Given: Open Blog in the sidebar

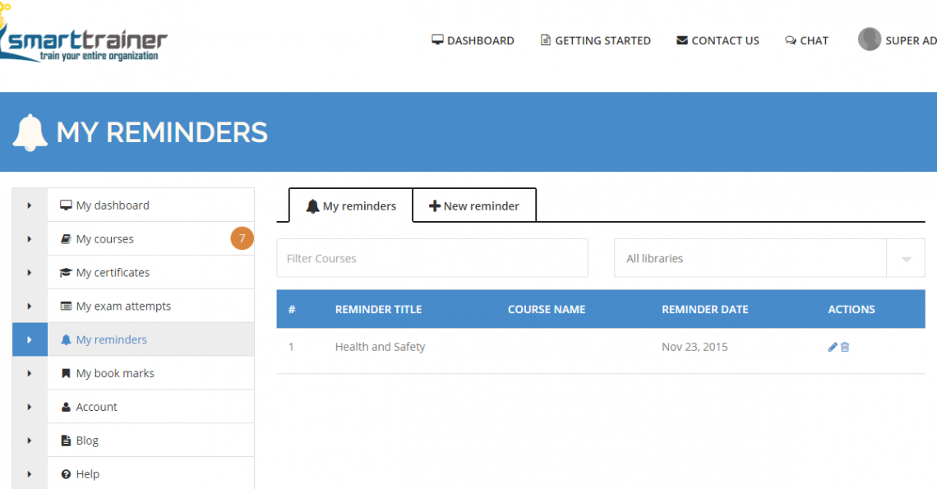Looking at the screenshot, I should coord(87,441).
